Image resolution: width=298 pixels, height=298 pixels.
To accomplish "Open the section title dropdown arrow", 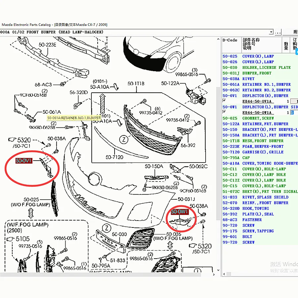I will tap(271, 32).
